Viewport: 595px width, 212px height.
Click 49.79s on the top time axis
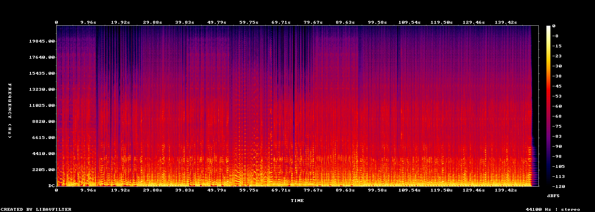[217, 22]
